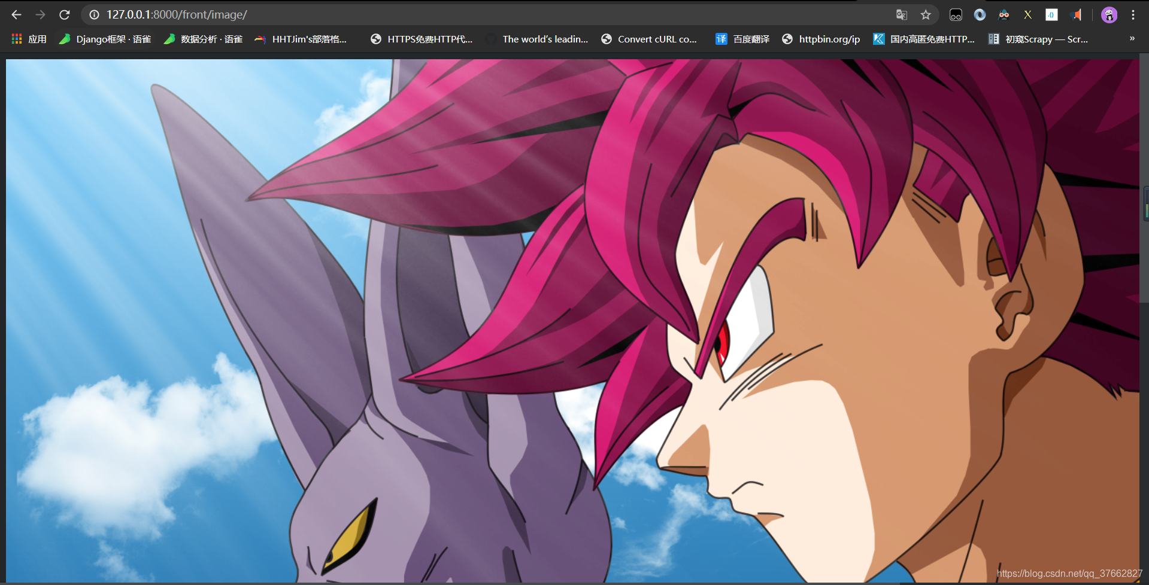Go forward to the next page
Screen dimensions: 1149x585
(40, 14)
